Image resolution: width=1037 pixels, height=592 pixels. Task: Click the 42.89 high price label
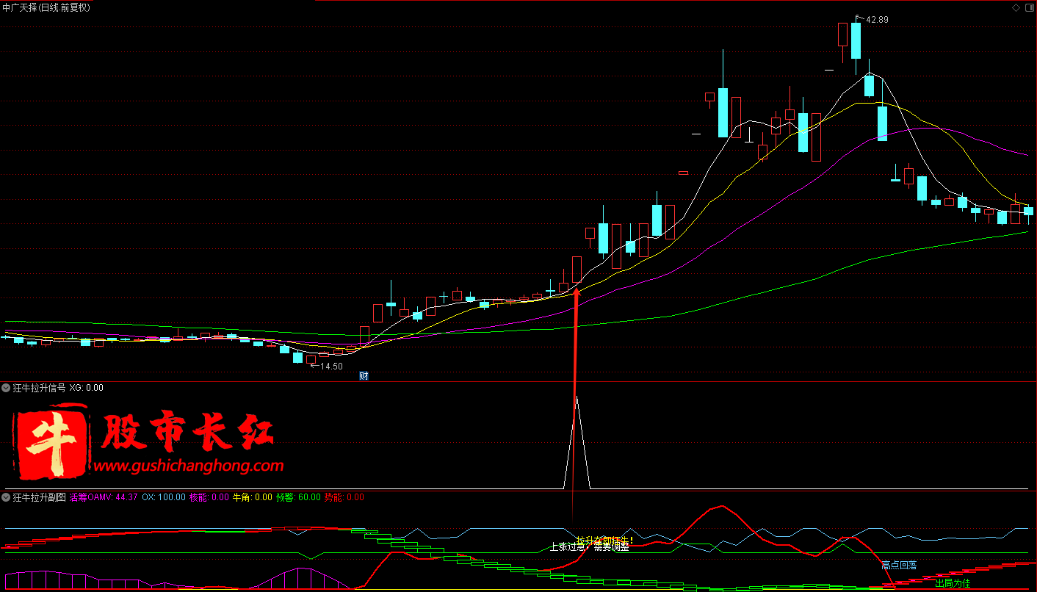877,20
